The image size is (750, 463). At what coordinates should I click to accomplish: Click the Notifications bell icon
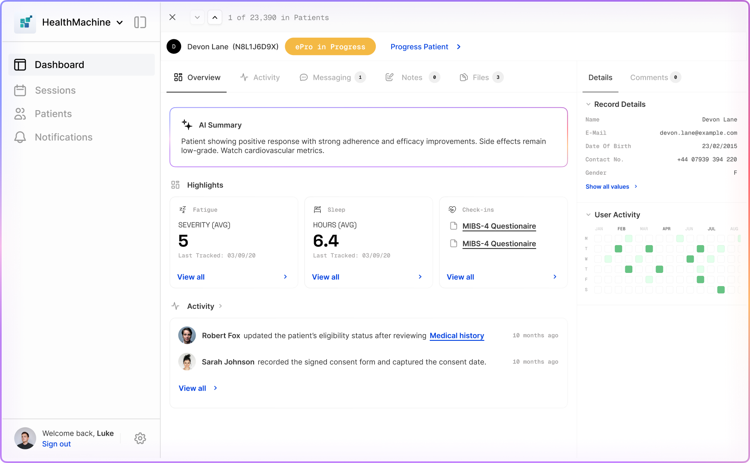(x=20, y=137)
